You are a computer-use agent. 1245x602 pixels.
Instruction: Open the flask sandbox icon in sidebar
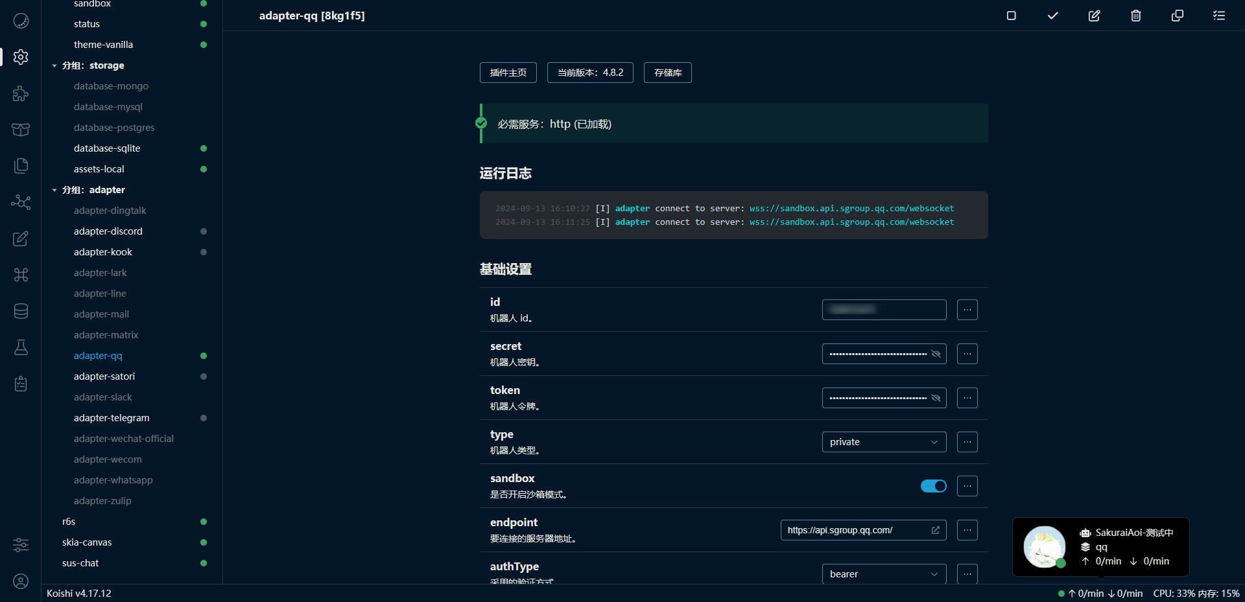21,347
